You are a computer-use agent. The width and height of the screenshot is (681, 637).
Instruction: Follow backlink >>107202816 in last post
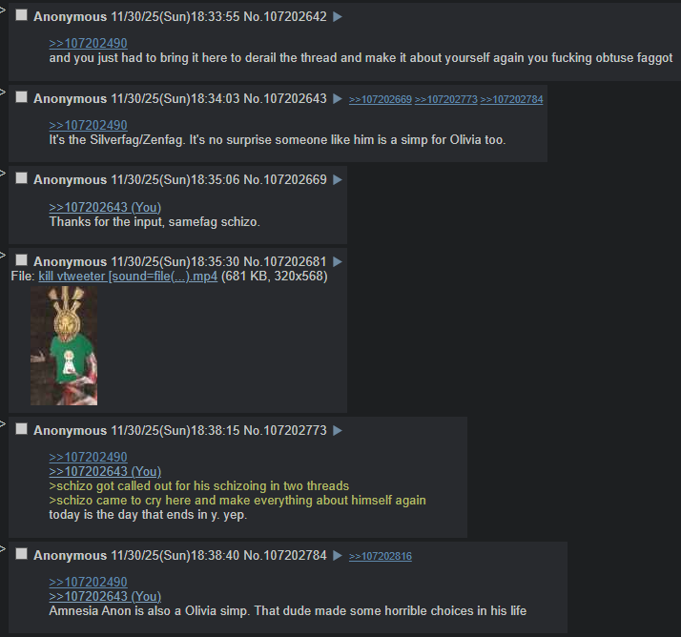point(380,556)
